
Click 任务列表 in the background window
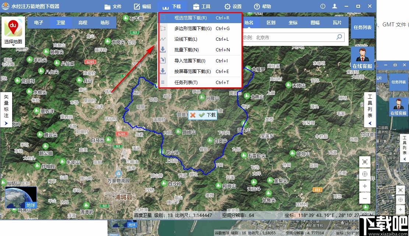pyautogui.click(x=398, y=82)
